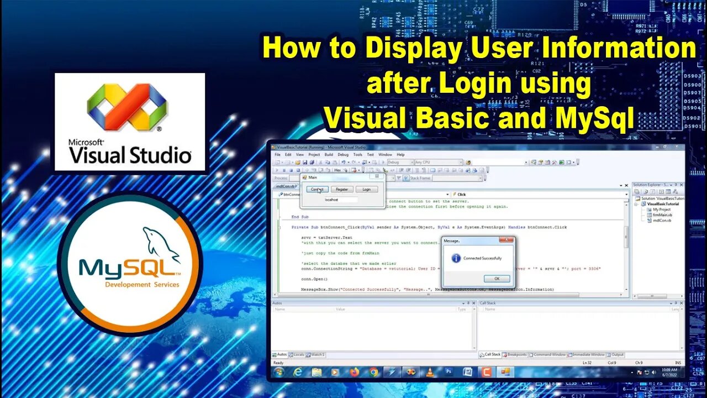707x398 pixels.
Task: Open frmMain.vb in Solution Explorer
Action: (x=659, y=215)
